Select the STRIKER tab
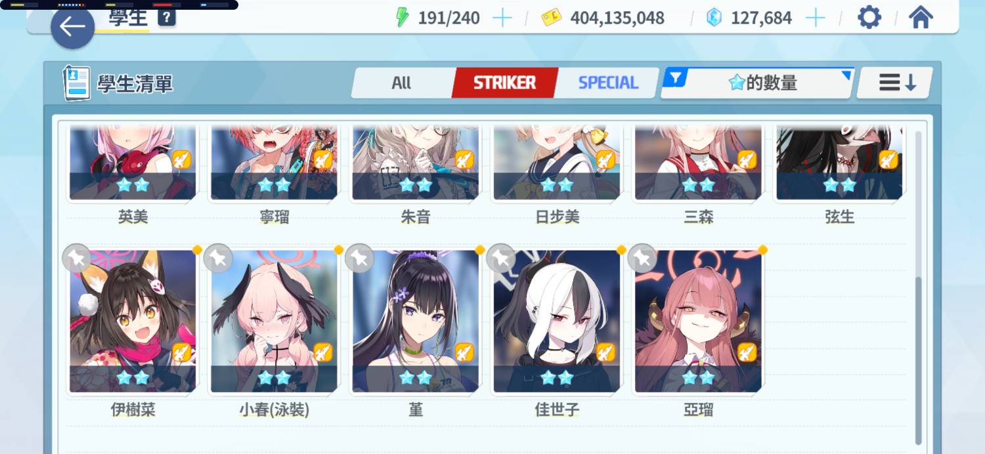This screenshot has height=454, width=985. [504, 83]
